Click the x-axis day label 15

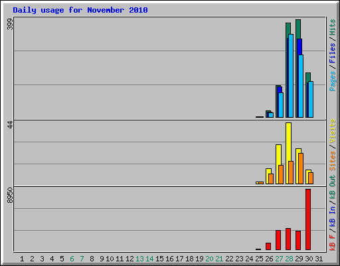159,259
